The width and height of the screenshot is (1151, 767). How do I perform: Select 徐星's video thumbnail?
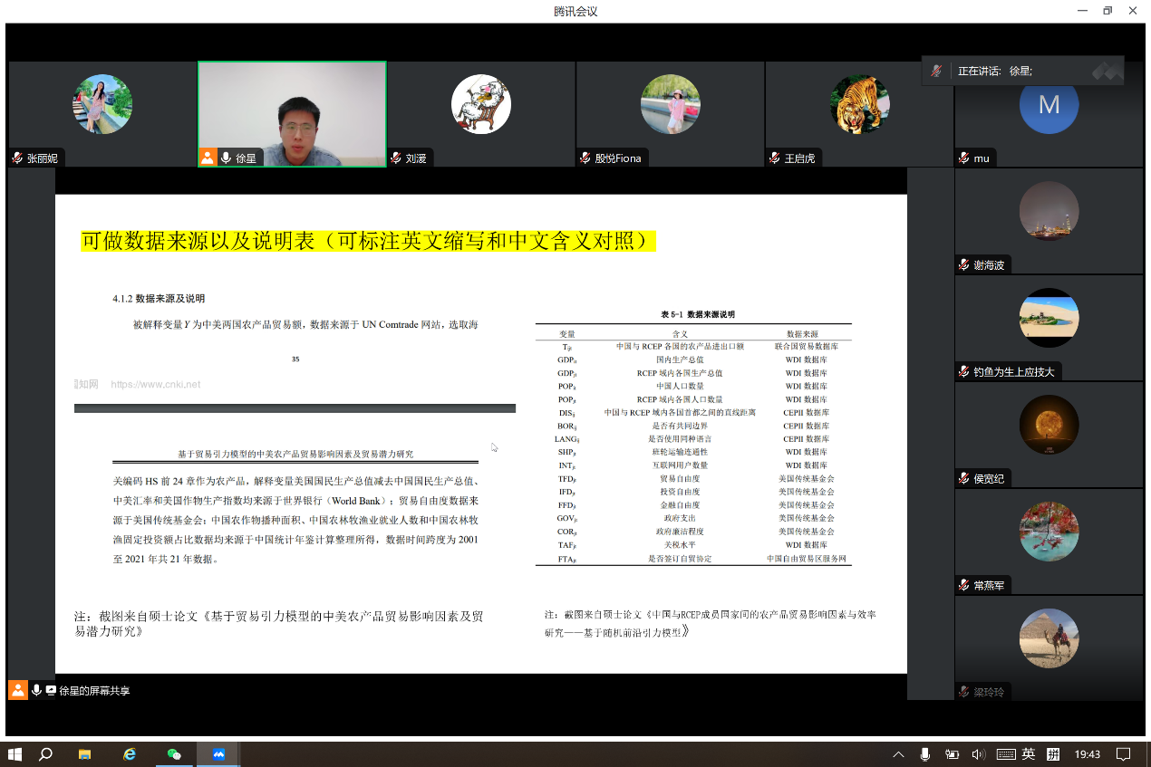(292, 113)
